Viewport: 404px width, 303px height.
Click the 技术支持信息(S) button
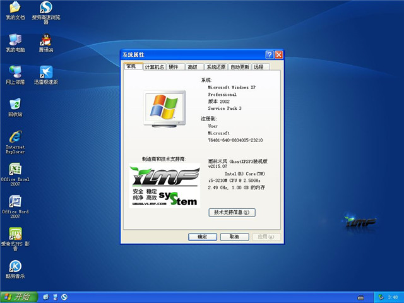pos(232,212)
